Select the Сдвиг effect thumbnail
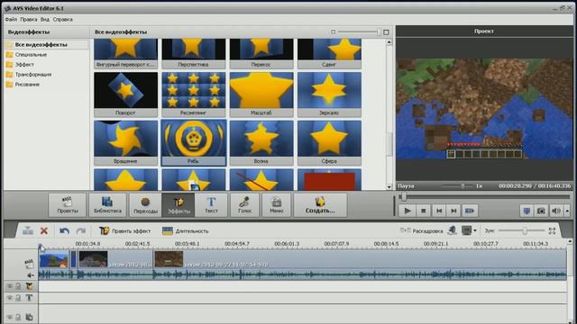Image resolution: width=577 pixels, height=324 pixels. coord(329,53)
